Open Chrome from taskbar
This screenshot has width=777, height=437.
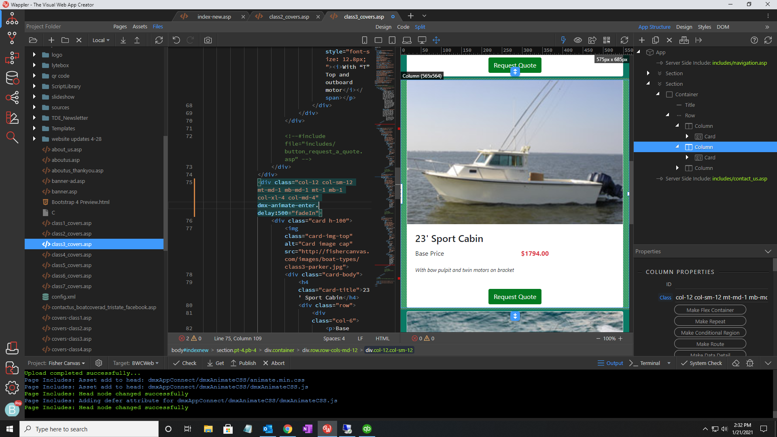click(288, 429)
